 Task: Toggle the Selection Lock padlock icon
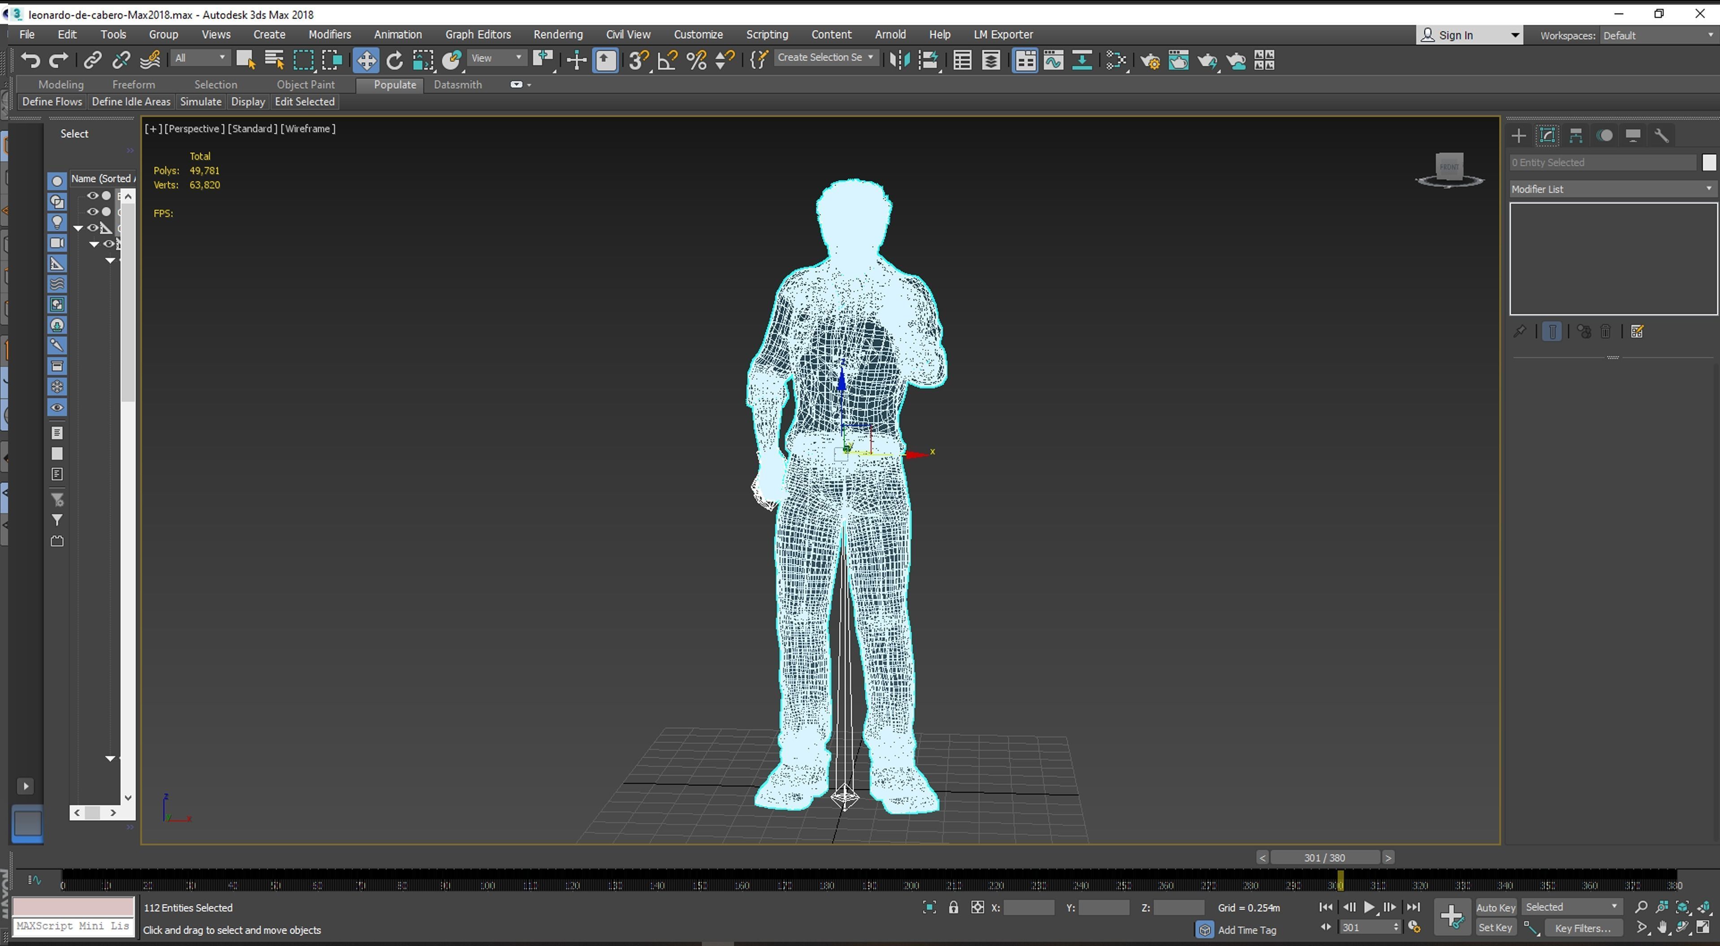tap(953, 907)
